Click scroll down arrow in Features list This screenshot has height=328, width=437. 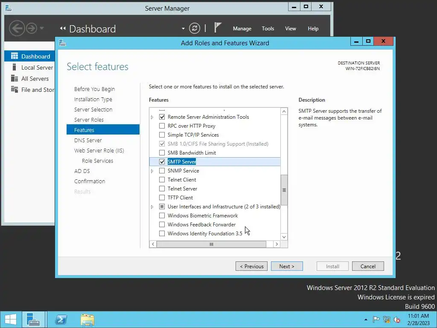(x=284, y=237)
